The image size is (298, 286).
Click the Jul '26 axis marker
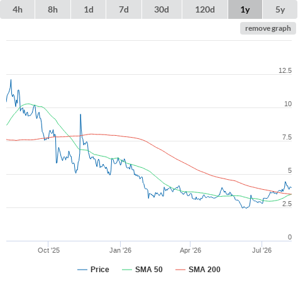(262, 250)
